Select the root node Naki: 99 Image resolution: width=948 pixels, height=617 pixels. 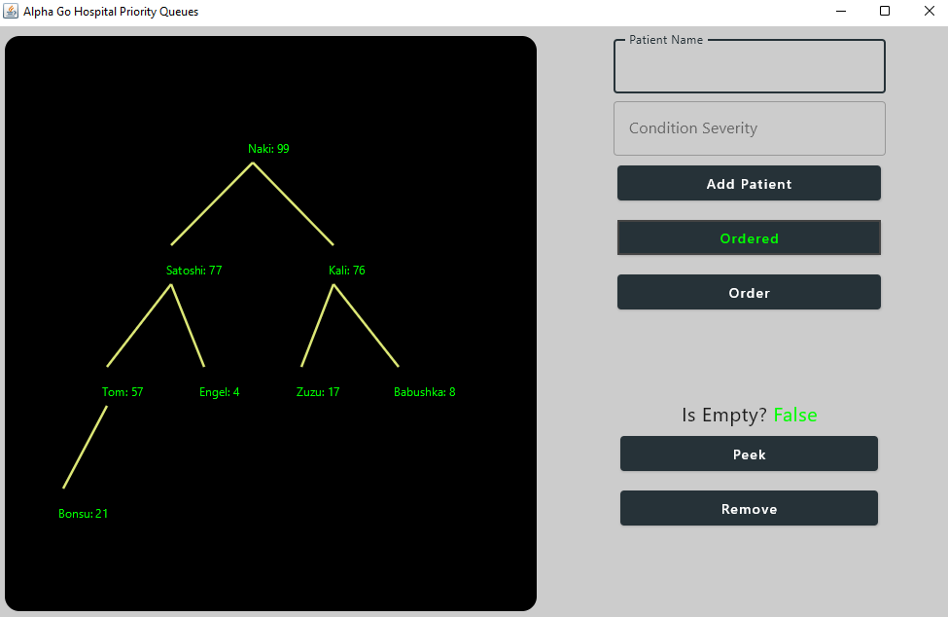268,149
